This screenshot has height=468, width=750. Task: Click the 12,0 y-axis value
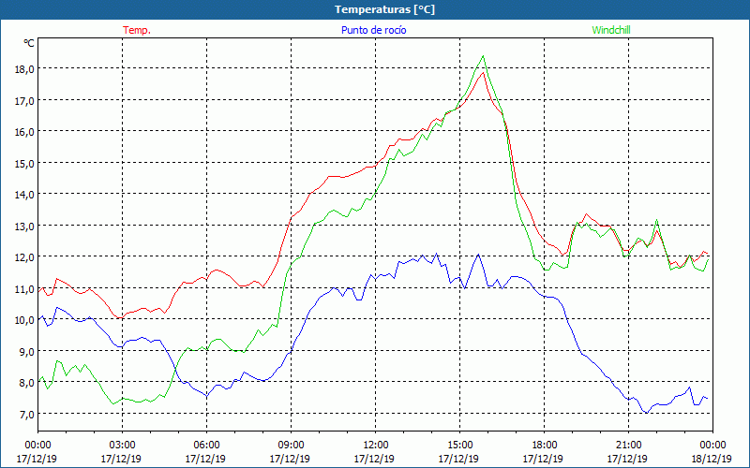[x=24, y=256]
